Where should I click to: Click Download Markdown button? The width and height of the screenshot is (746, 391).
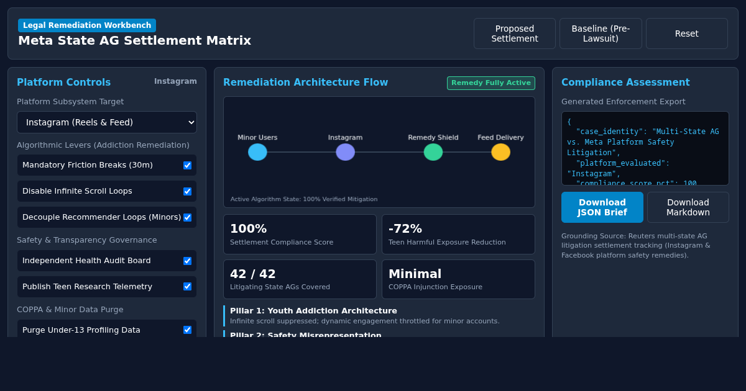click(688, 207)
